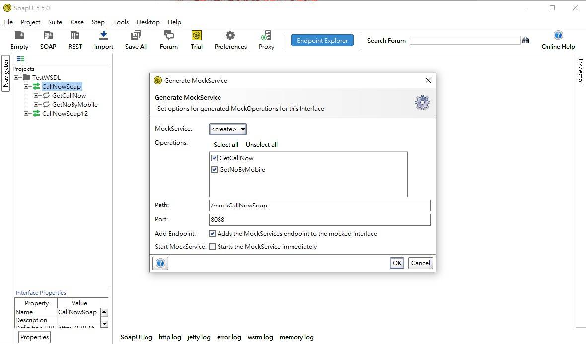586x344 pixels.
Task: Uncheck the GetNoByMobile operation checkbox
Action: (214, 170)
